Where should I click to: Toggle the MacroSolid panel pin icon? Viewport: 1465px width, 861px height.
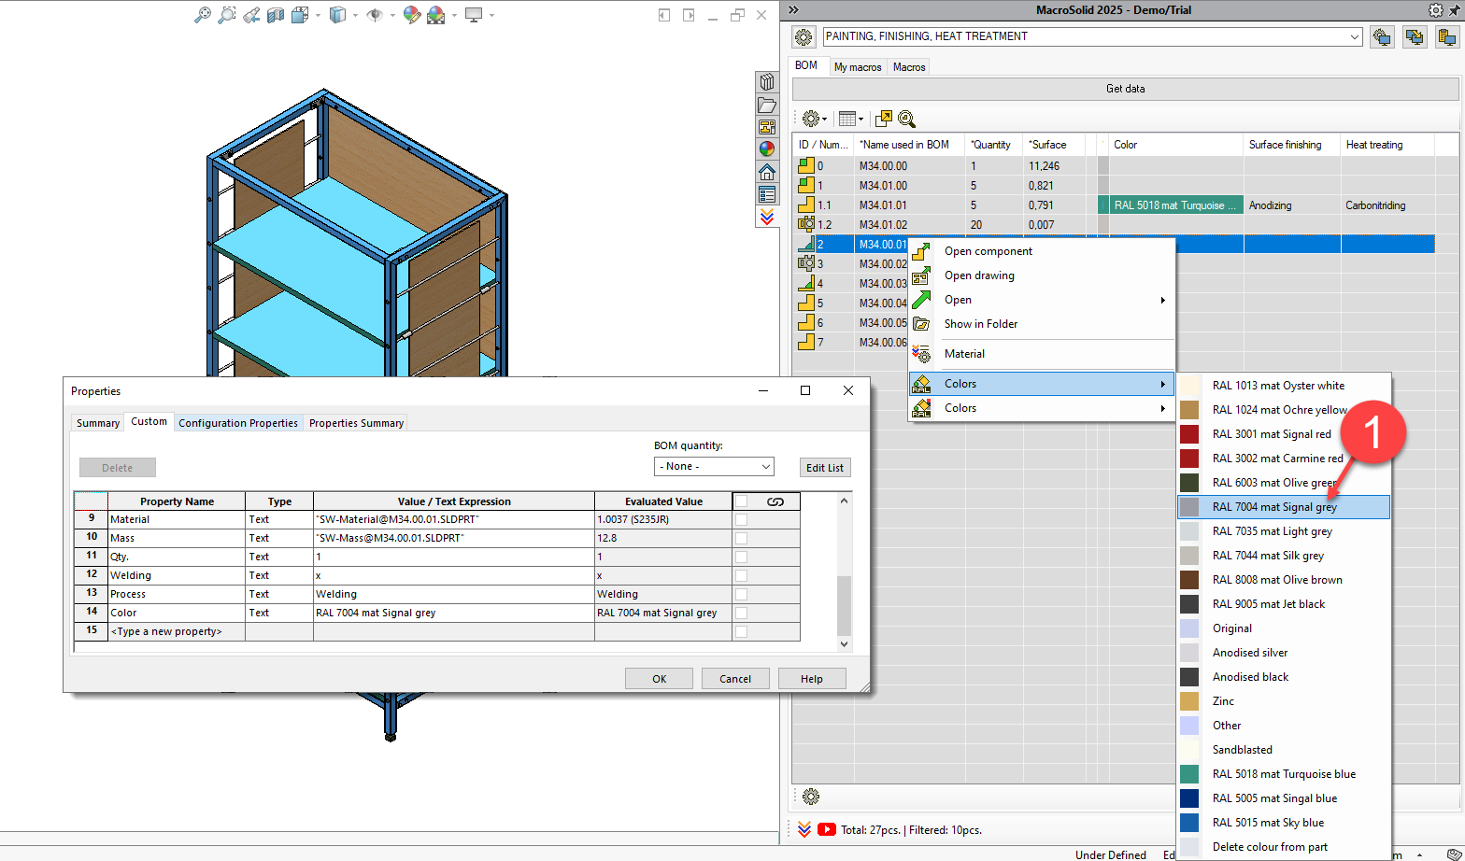1454,10
